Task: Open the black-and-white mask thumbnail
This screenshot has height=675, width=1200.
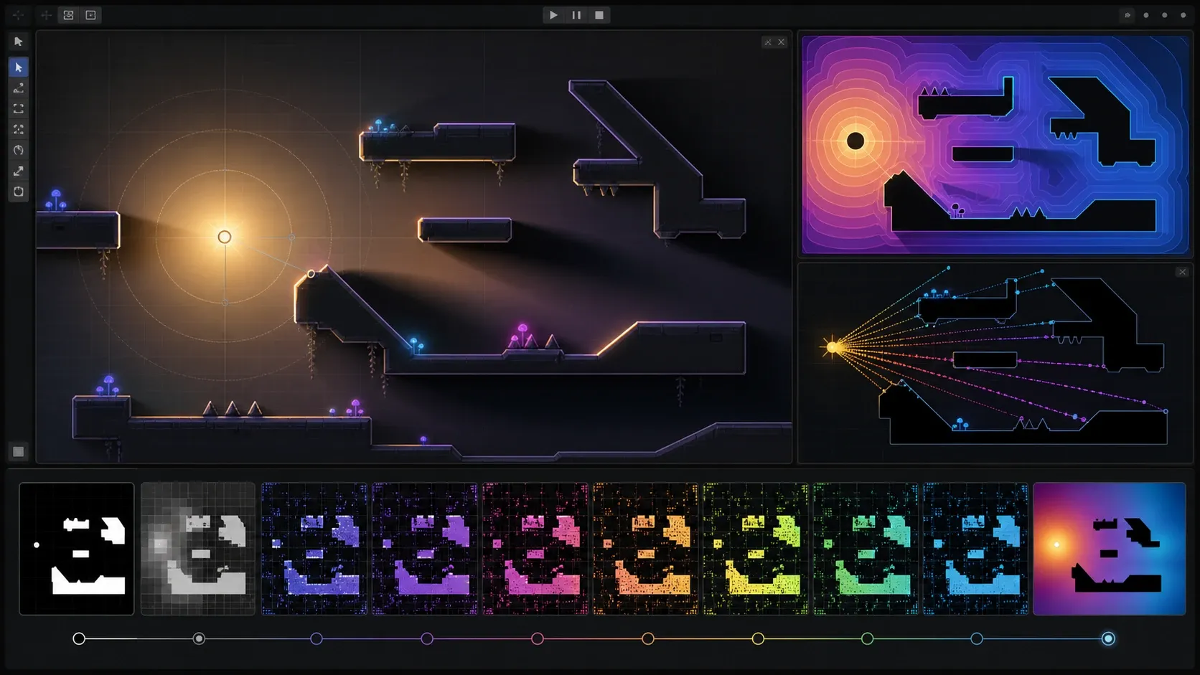Action: tap(77, 549)
